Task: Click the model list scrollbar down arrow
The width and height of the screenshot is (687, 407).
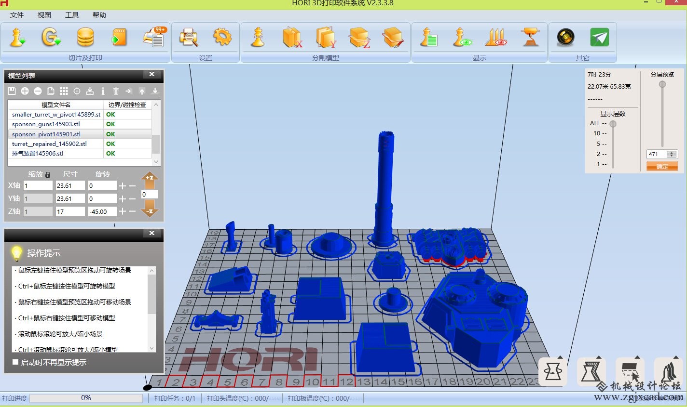Action: (x=156, y=162)
